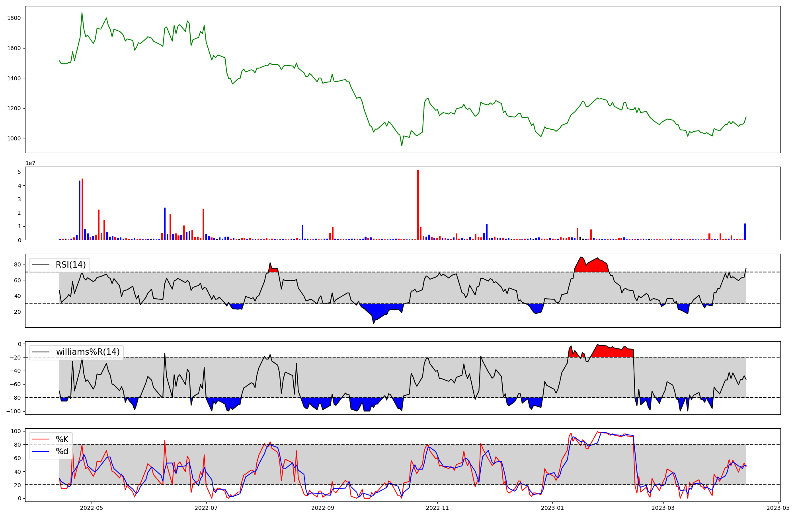Viewport: 796px width, 517px height.
Task: Click the red %K legend line sample
Action: [41, 439]
